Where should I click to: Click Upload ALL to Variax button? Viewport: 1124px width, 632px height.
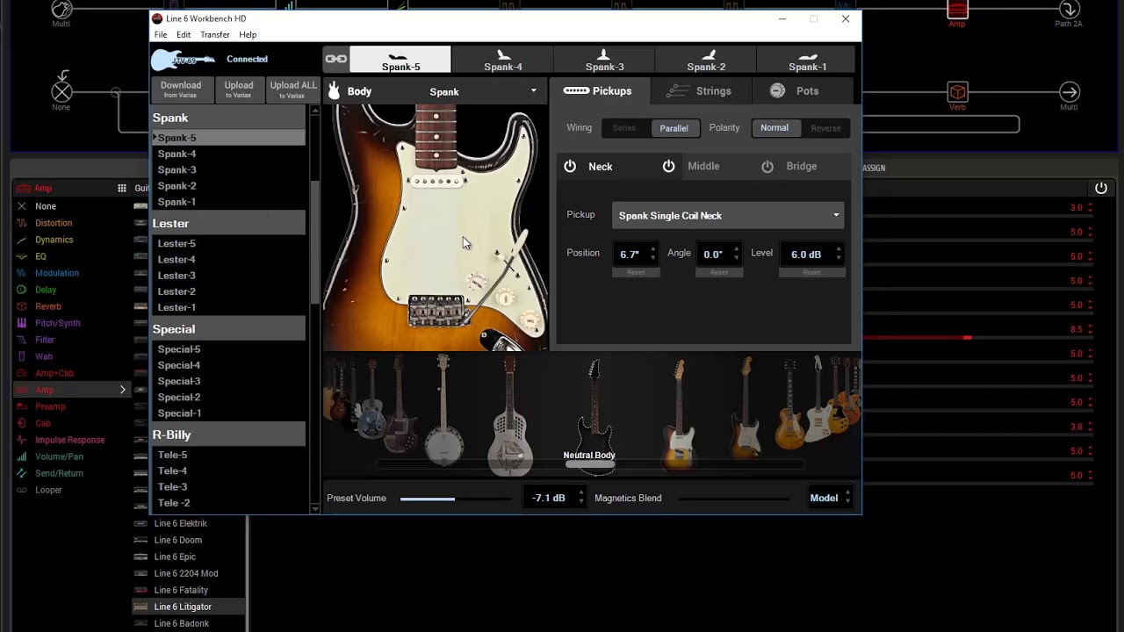pos(293,89)
